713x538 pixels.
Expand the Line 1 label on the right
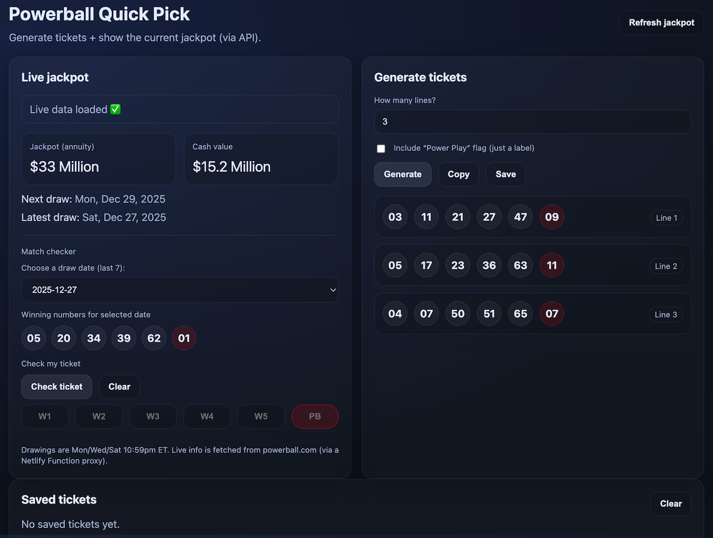[x=666, y=218]
